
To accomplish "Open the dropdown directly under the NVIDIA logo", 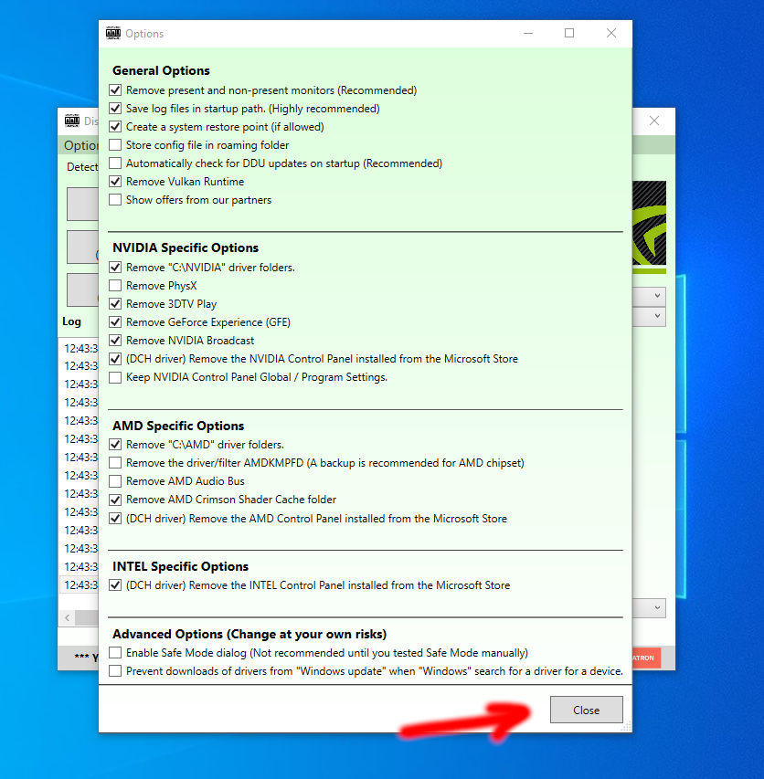I will click(x=649, y=296).
